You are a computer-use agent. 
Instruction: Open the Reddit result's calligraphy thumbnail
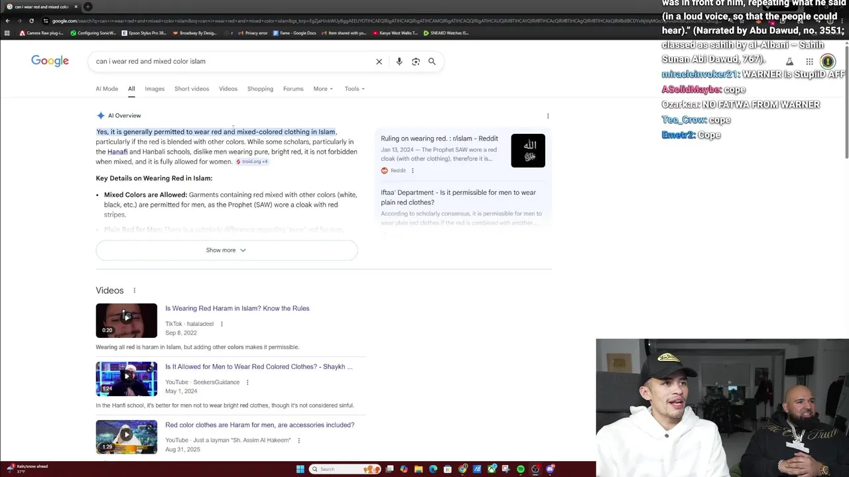click(528, 150)
